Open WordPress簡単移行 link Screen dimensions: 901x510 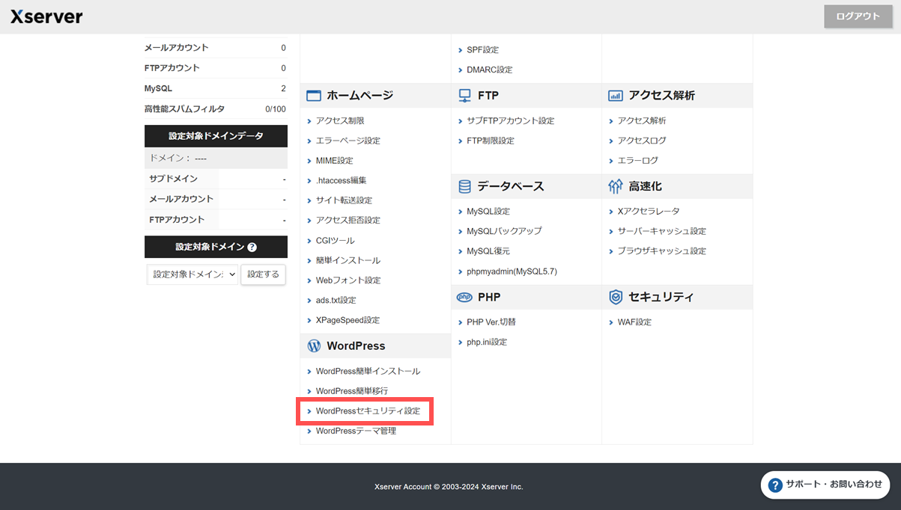352,391
